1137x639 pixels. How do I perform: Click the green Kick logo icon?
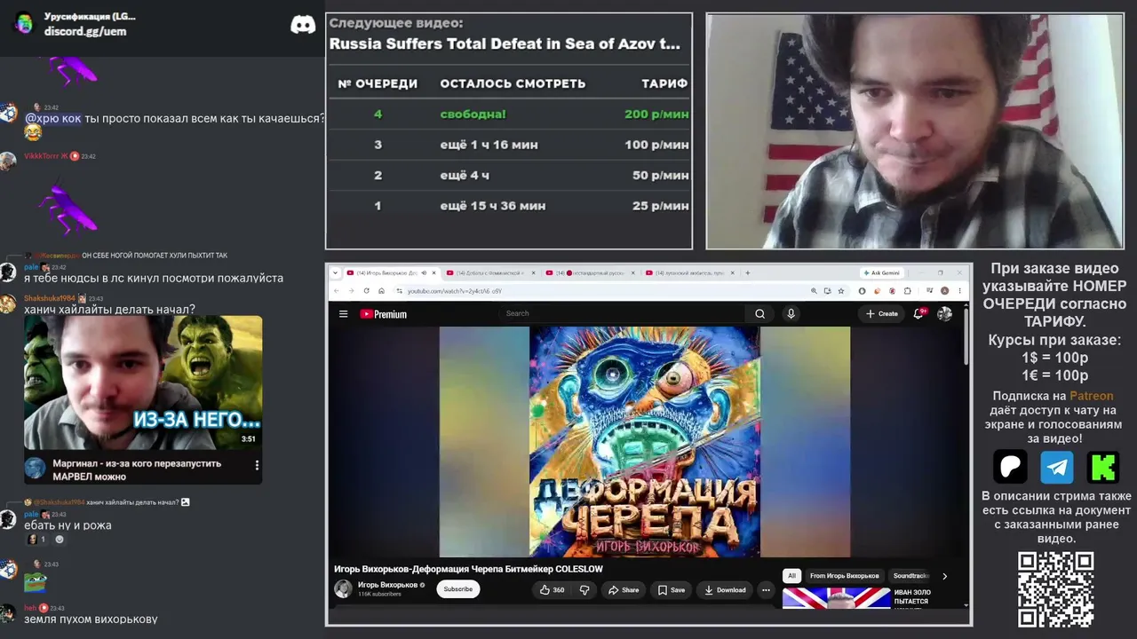coord(1103,467)
